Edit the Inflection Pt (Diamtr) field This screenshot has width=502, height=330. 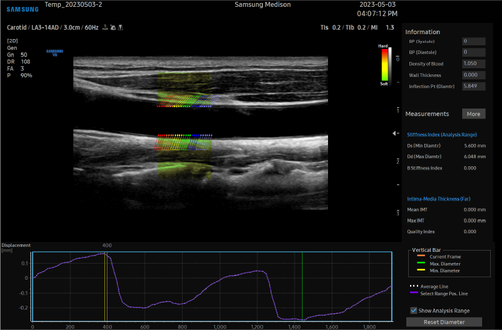coord(473,86)
